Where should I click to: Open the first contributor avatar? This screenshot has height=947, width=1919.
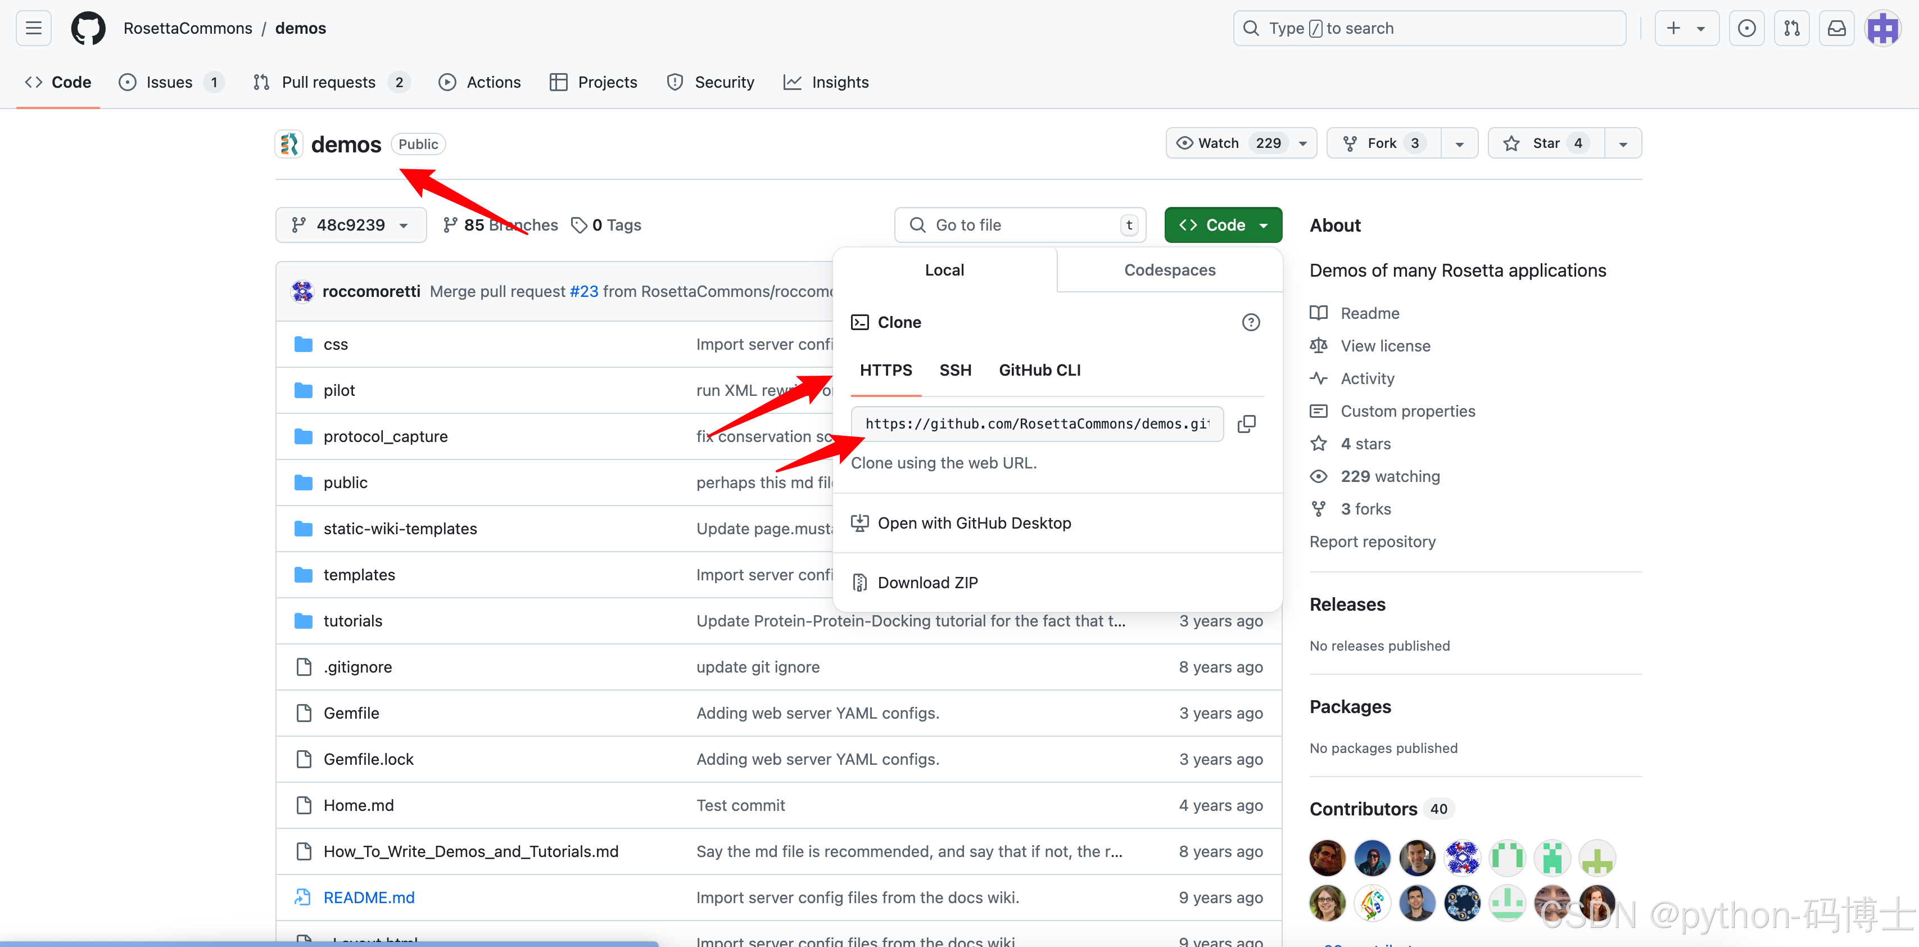1328,858
